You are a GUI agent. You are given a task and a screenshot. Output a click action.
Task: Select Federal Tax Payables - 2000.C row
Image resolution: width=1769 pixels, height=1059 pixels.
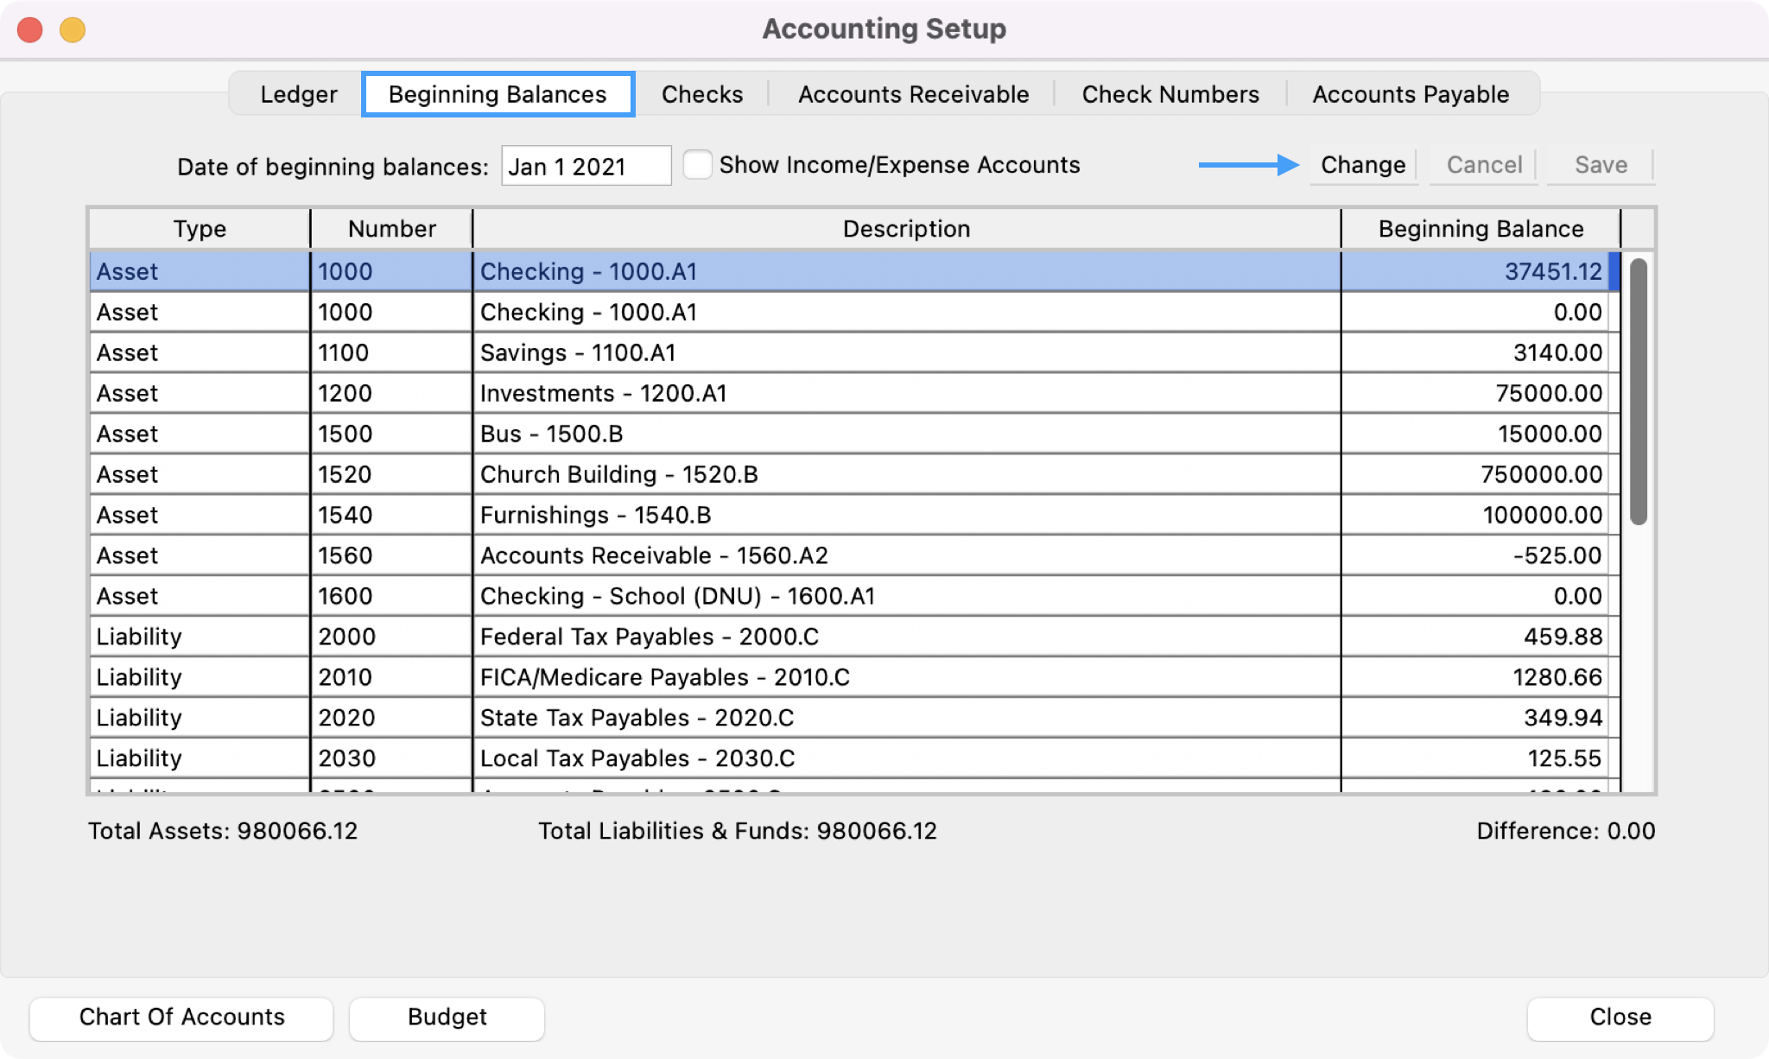pyautogui.click(x=649, y=637)
